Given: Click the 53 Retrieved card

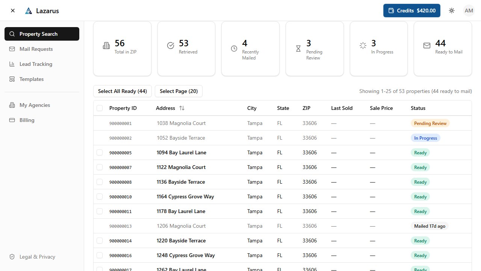Looking at the screenshot, I should tap(186, 49).
